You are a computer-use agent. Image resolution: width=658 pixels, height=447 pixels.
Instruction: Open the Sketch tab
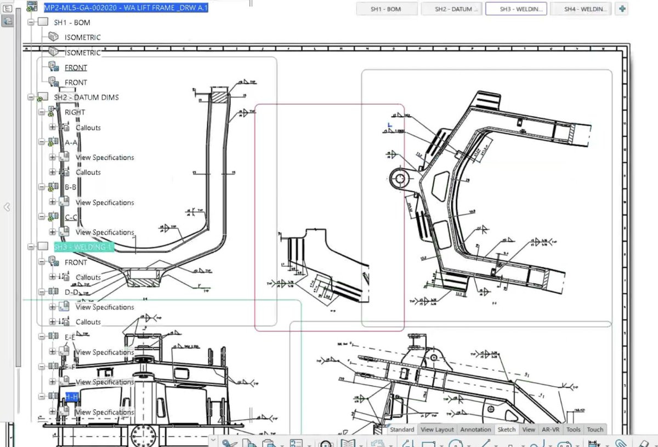pos(507,429)
